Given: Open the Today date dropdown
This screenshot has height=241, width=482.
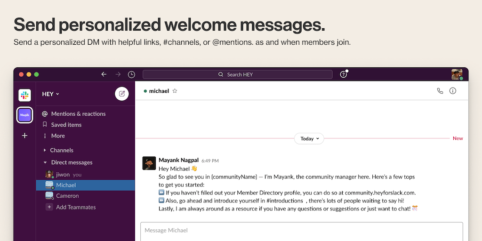Looking at the screenshot, I should tap(309, 139).
